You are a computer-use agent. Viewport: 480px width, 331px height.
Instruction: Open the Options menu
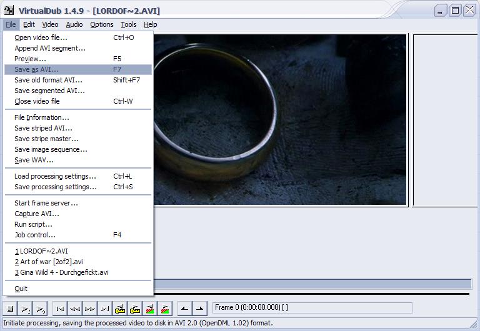pyautogui.click(x=102, y=24)
